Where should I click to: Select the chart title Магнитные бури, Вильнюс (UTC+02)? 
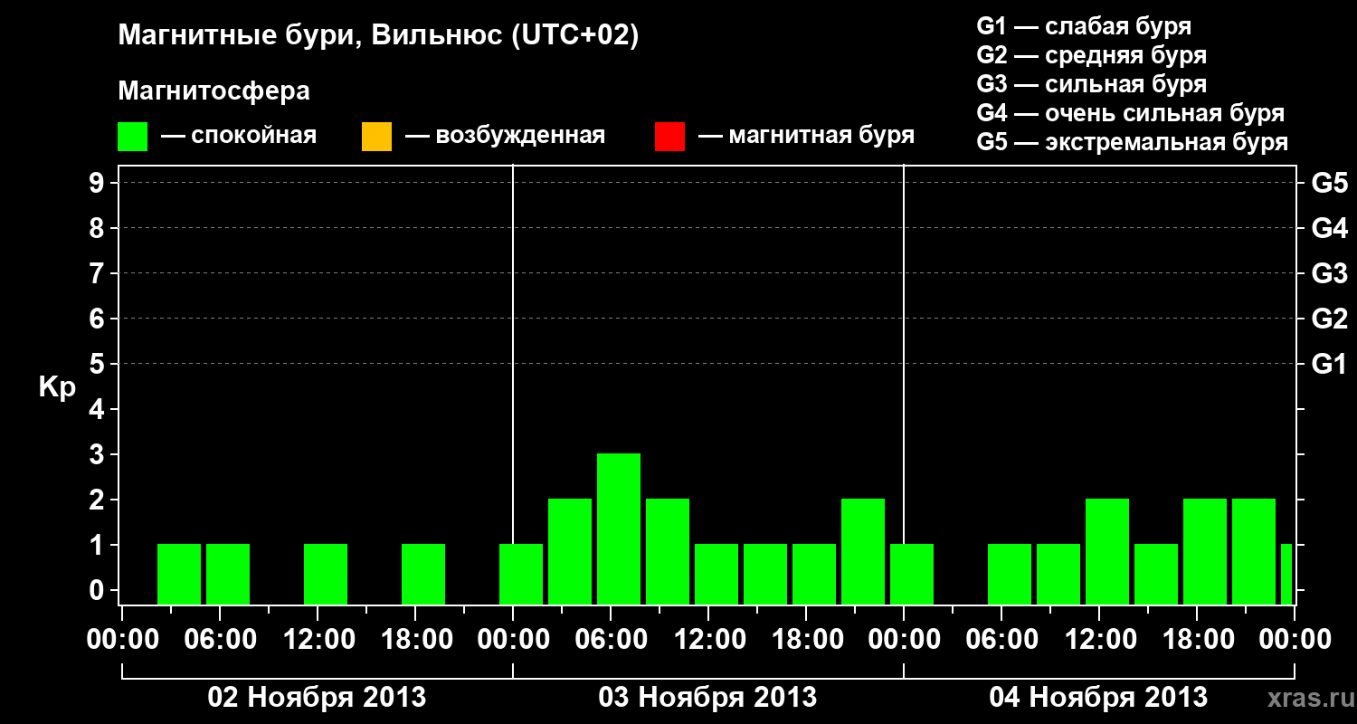pyautogui.click(x=379, y=36)
